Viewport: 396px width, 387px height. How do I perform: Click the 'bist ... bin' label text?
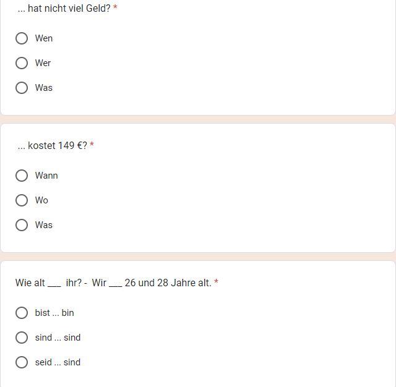(x=54, y=313)
